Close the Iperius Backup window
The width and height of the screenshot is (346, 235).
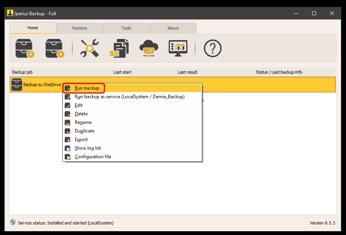click(x=332, y=13)
